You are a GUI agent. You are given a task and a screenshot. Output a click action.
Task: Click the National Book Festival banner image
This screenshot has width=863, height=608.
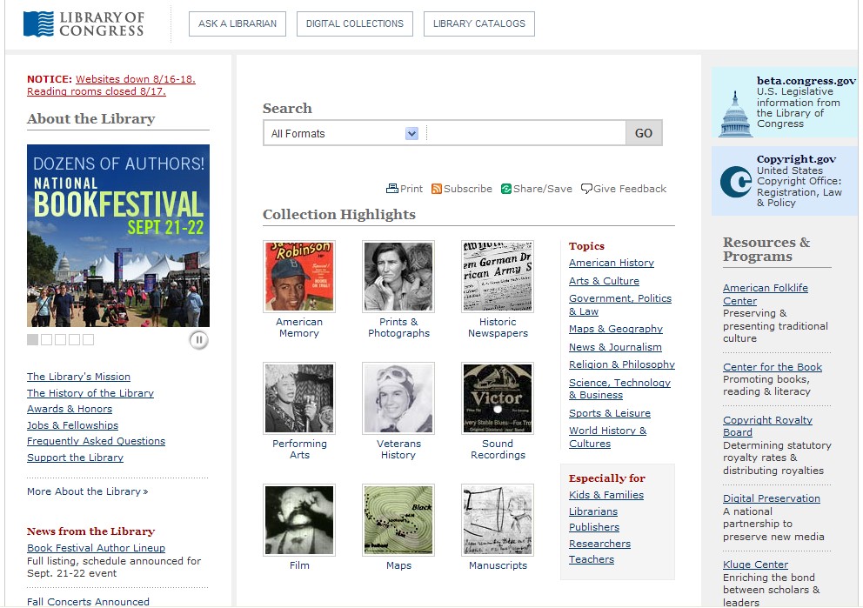[x=118, y=236]
